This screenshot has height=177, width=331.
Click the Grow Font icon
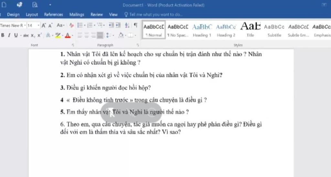pos(44,25)
